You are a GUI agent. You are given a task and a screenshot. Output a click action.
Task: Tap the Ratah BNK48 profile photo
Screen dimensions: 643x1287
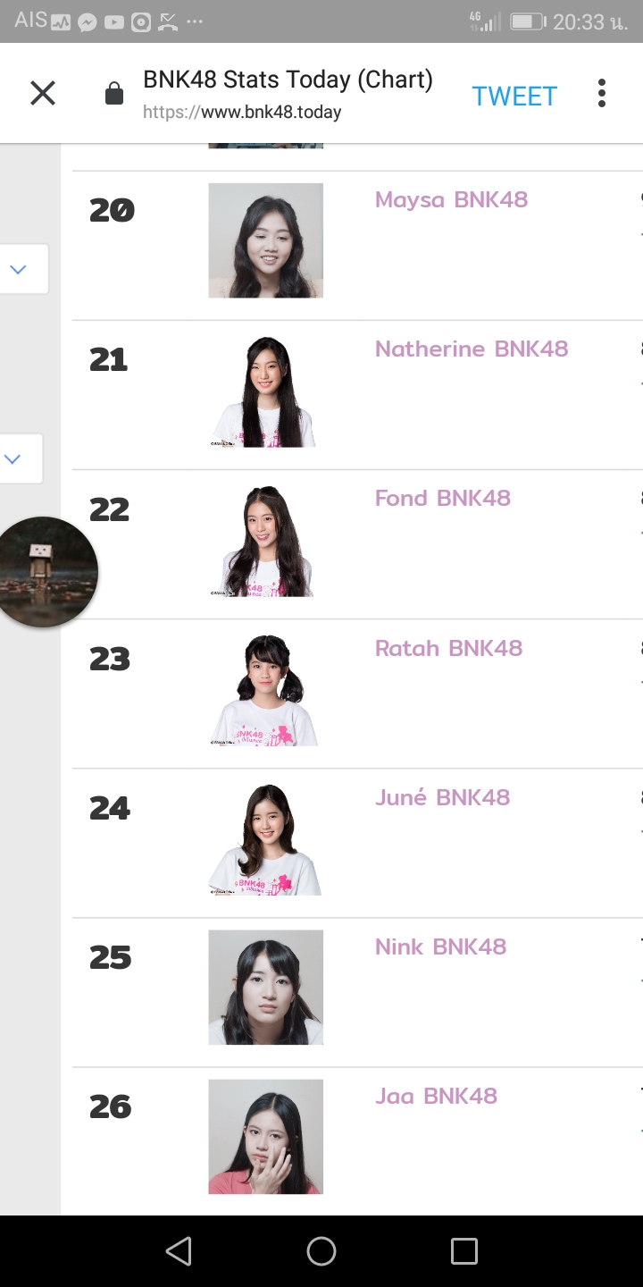pos(265,690)
